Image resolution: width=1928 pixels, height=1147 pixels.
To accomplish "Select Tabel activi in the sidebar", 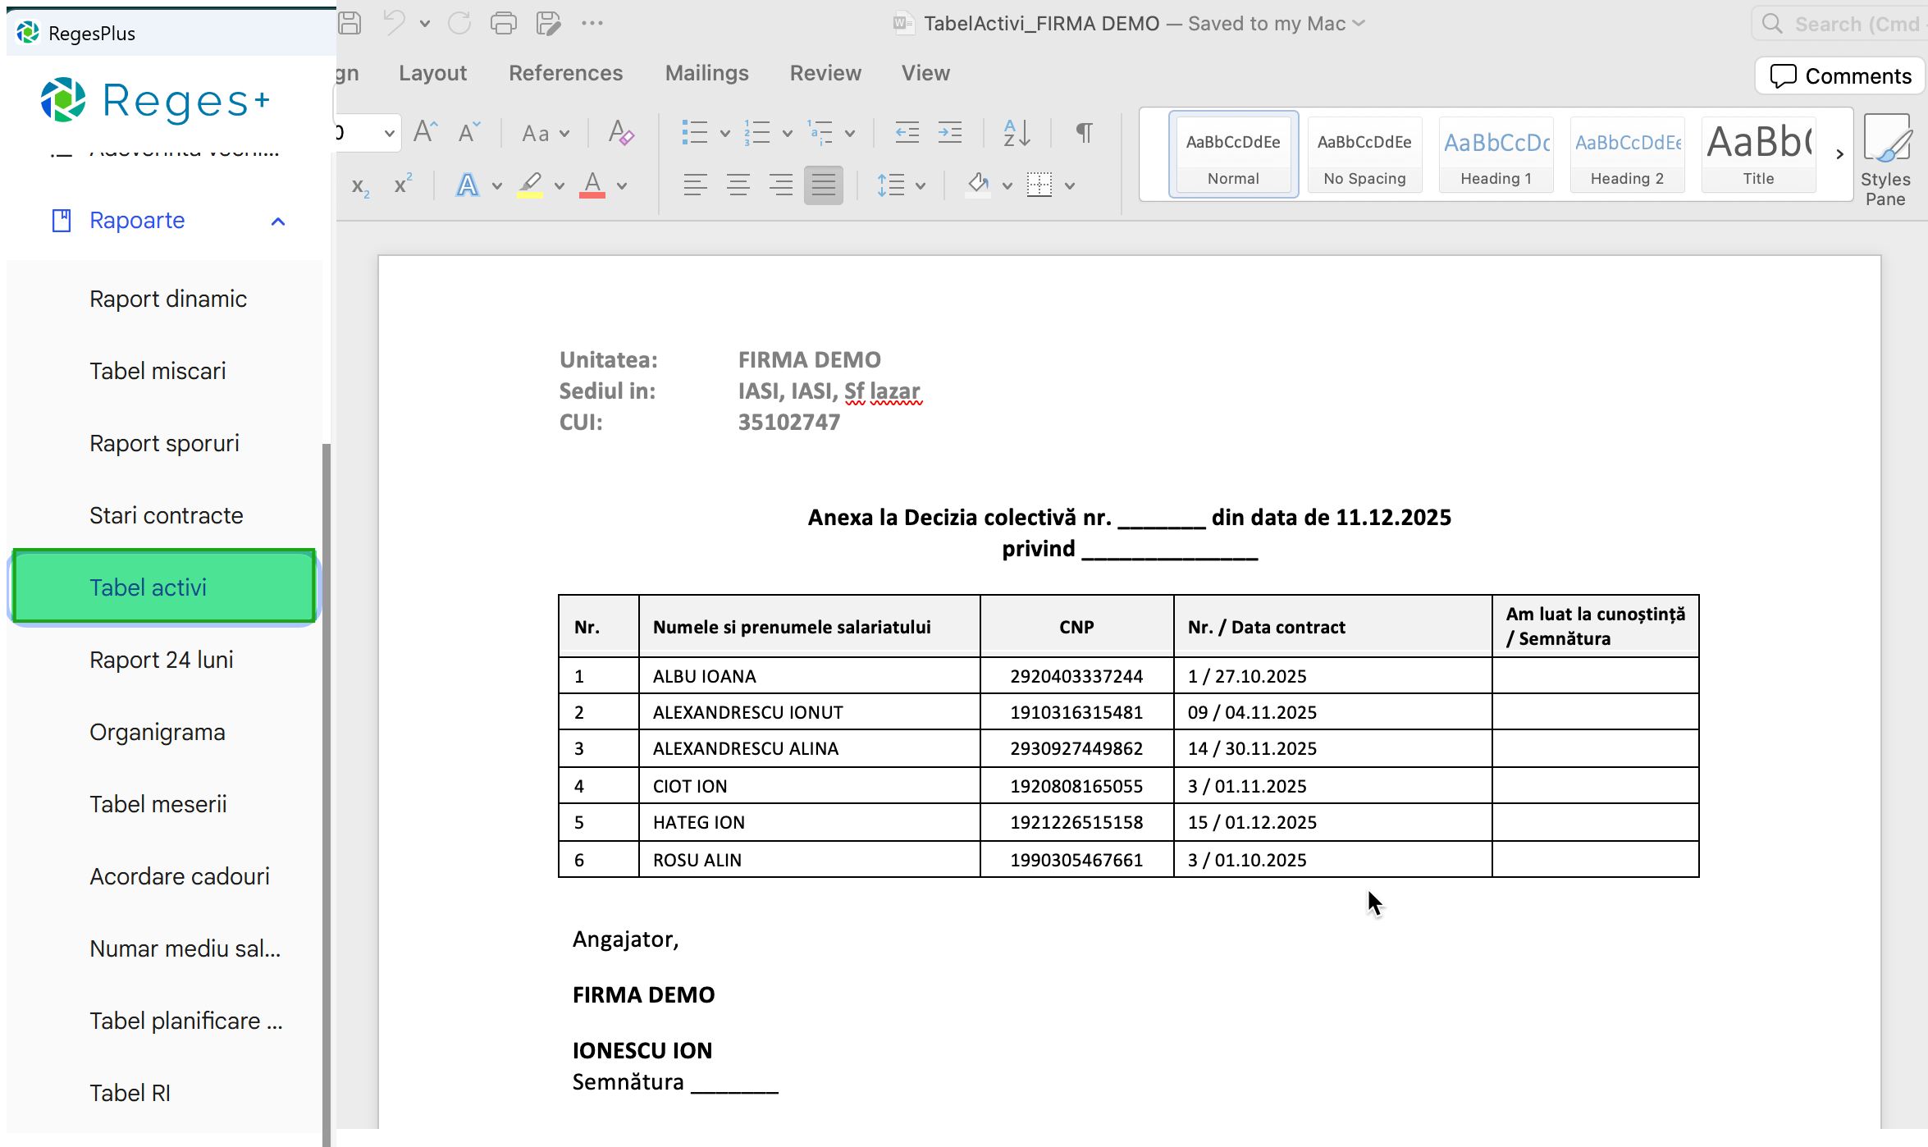I will 162,587.
